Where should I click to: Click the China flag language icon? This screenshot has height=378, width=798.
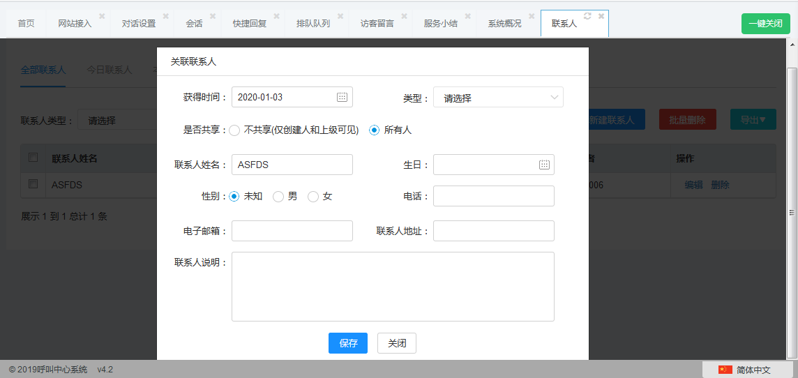tap(725, 370)
